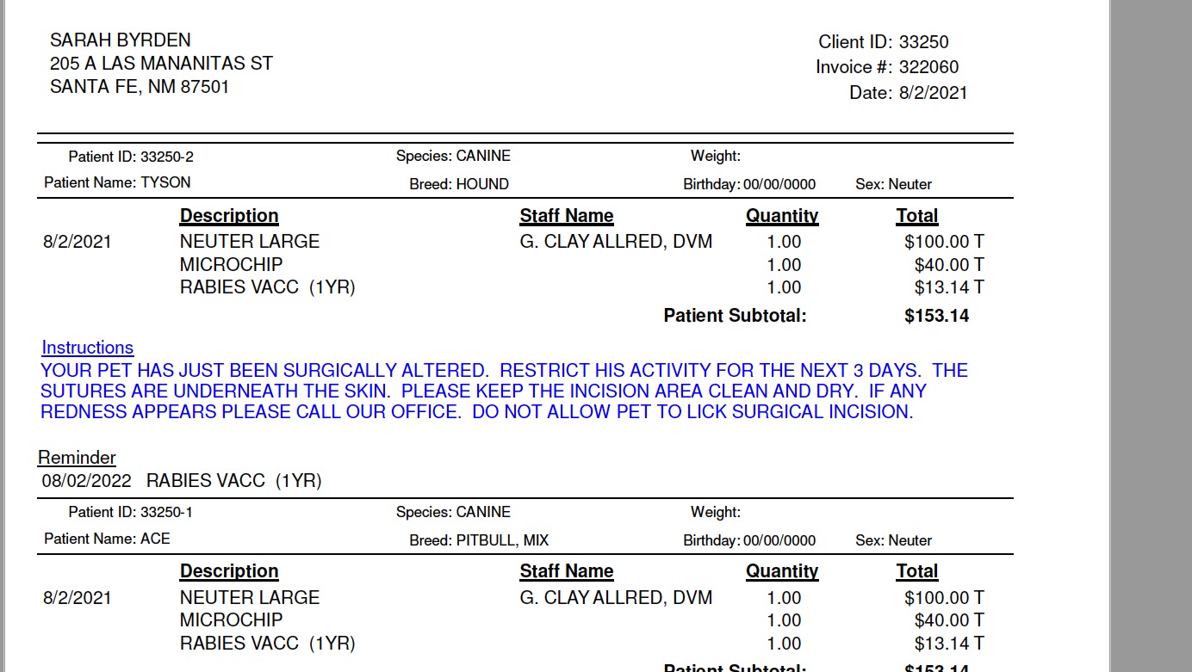Click TYSON's $153.14 Patient Subtotal amount
This screenshot has height=672, width=1192.
937,316
